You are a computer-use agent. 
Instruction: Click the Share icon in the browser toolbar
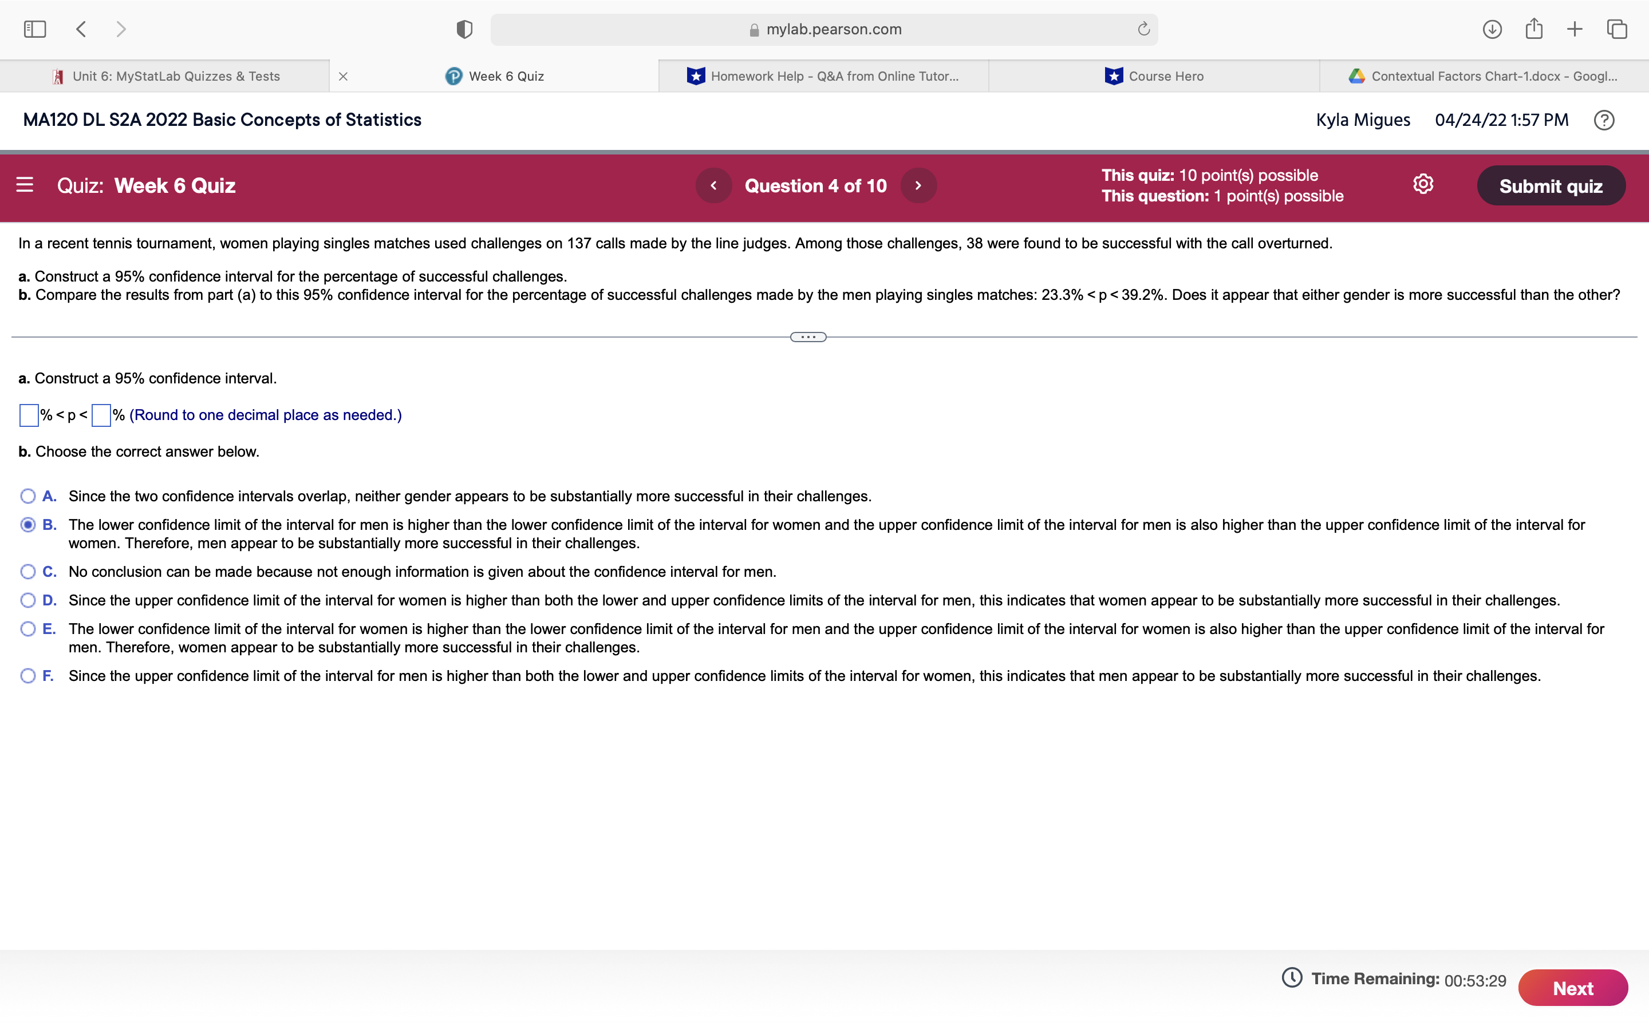point(1534,29)
